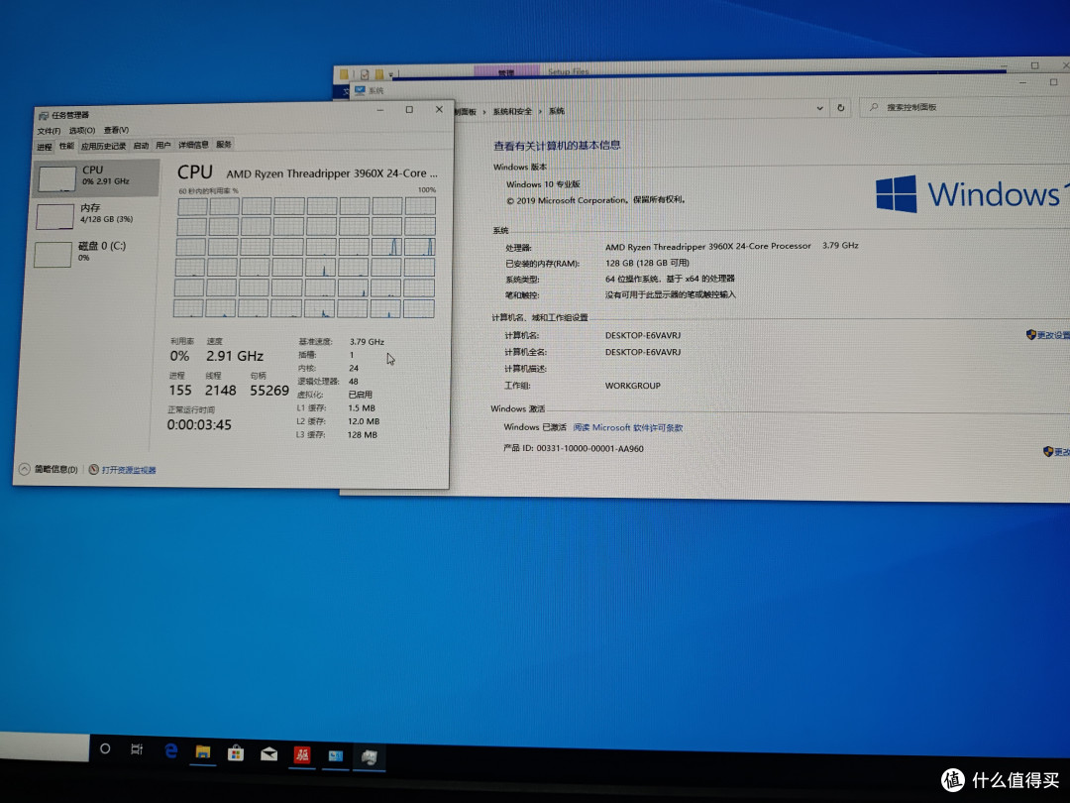The width and height of the screenshot is (1070, 803).
Task: Open the 文件(F) menu in Task Manager
Action: point(49,131)
